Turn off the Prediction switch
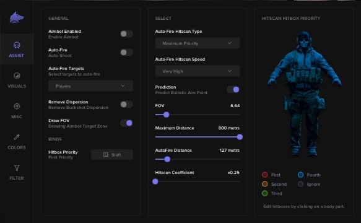This screenshot has height=223, width=361. (233, 90)
